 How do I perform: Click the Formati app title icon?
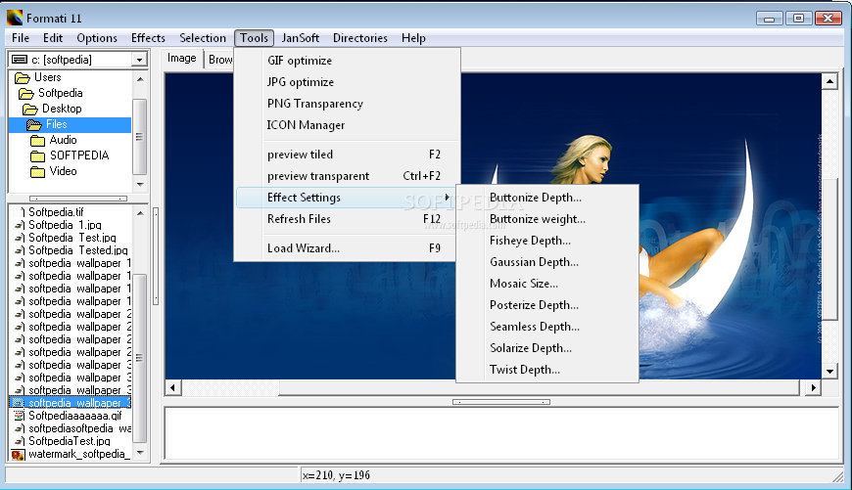click(x=15, y=18)
